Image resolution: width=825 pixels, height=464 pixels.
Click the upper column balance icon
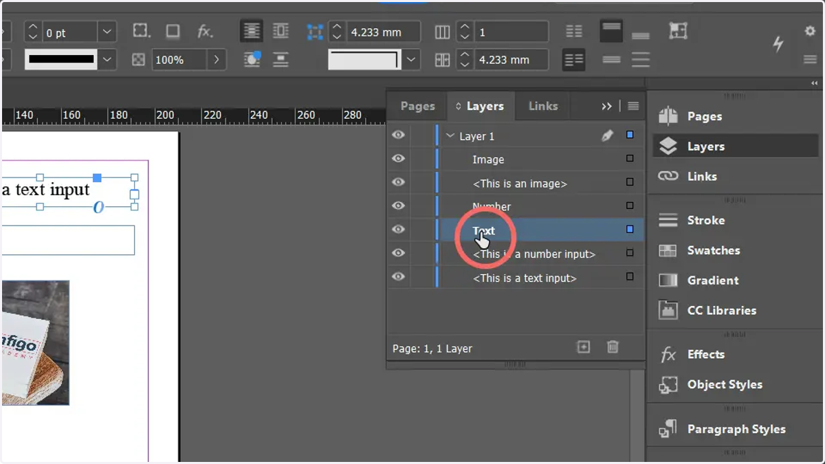coord(573,32)
